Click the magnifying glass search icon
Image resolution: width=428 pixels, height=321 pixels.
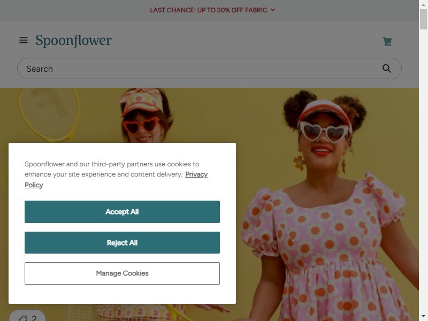click(386, 68)
